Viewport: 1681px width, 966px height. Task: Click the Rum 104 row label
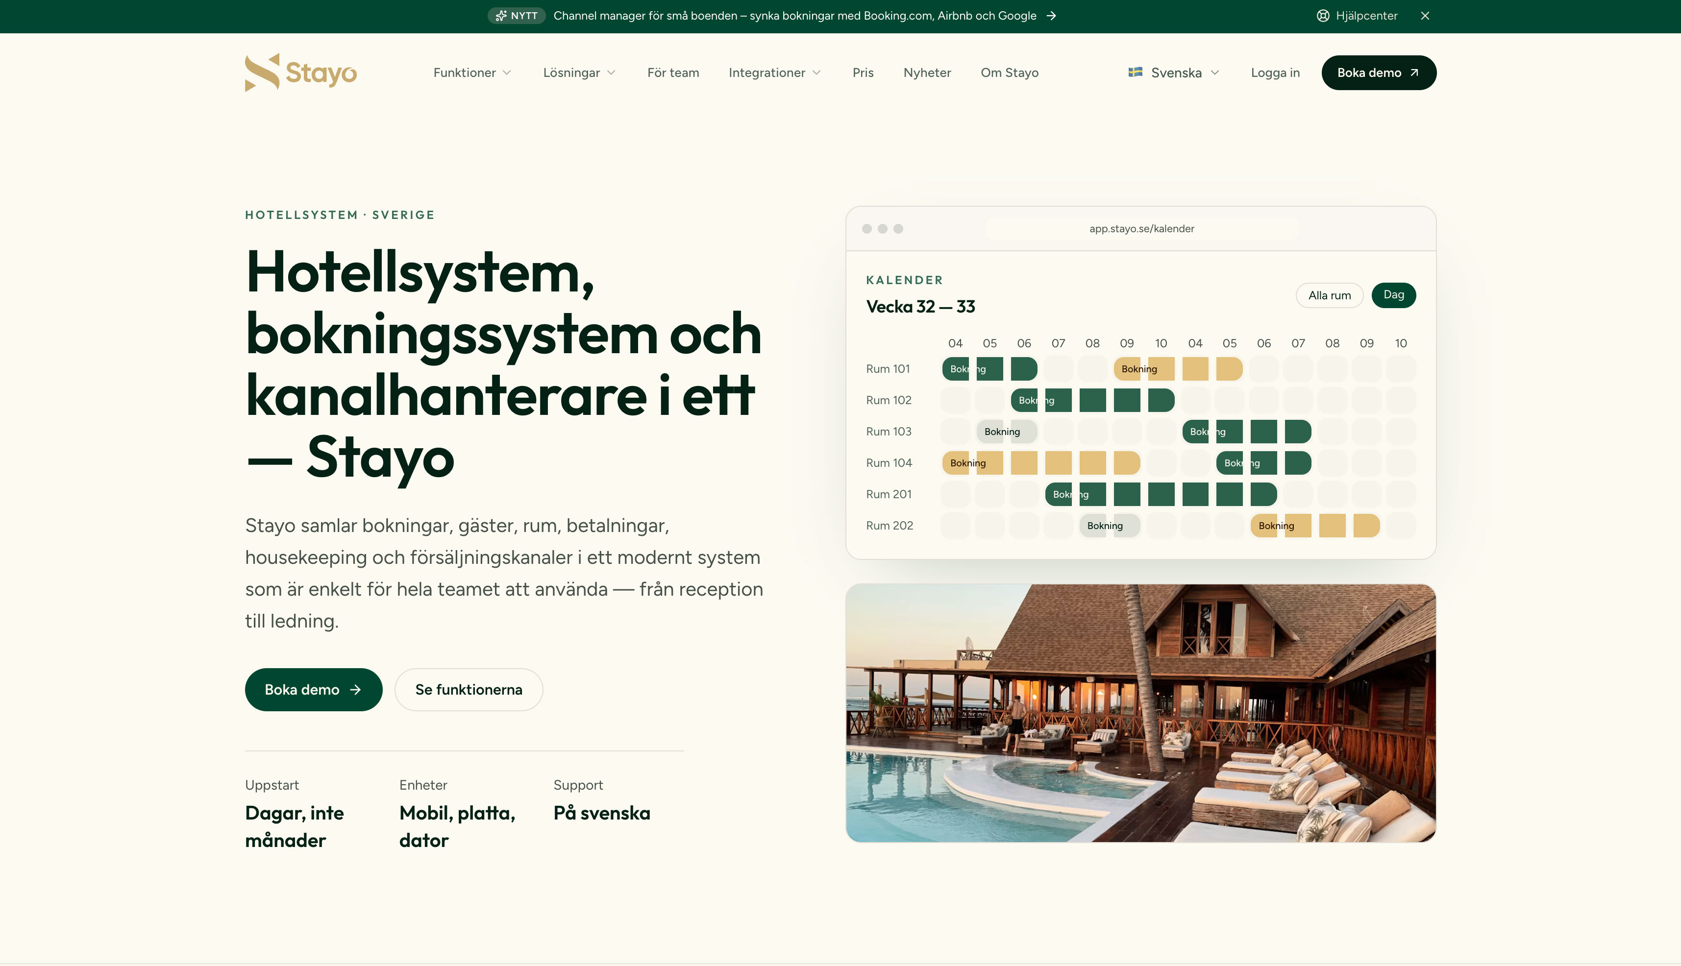click(x=889, y=463)
